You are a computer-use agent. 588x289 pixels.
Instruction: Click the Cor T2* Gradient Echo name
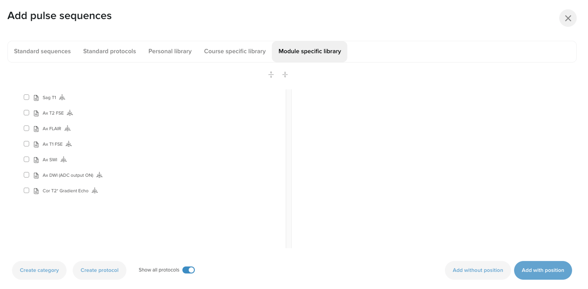click(65, 191)
